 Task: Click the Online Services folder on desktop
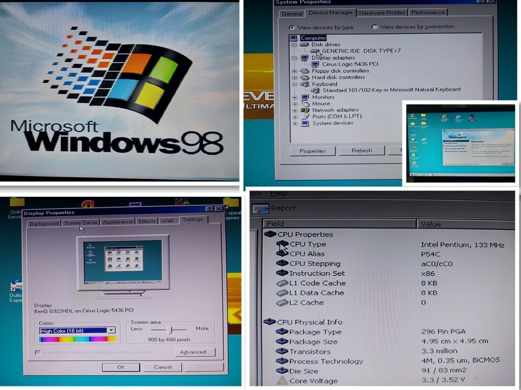(17, 202)
